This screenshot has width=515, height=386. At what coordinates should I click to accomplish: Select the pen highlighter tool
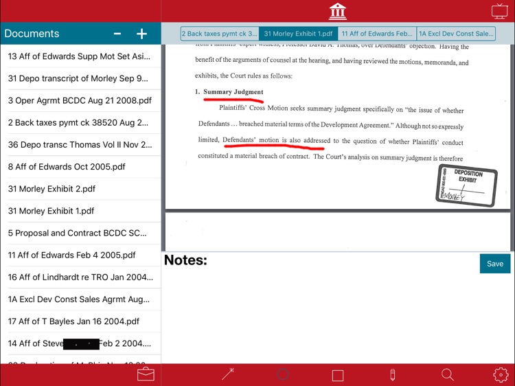tap(392, 374)
